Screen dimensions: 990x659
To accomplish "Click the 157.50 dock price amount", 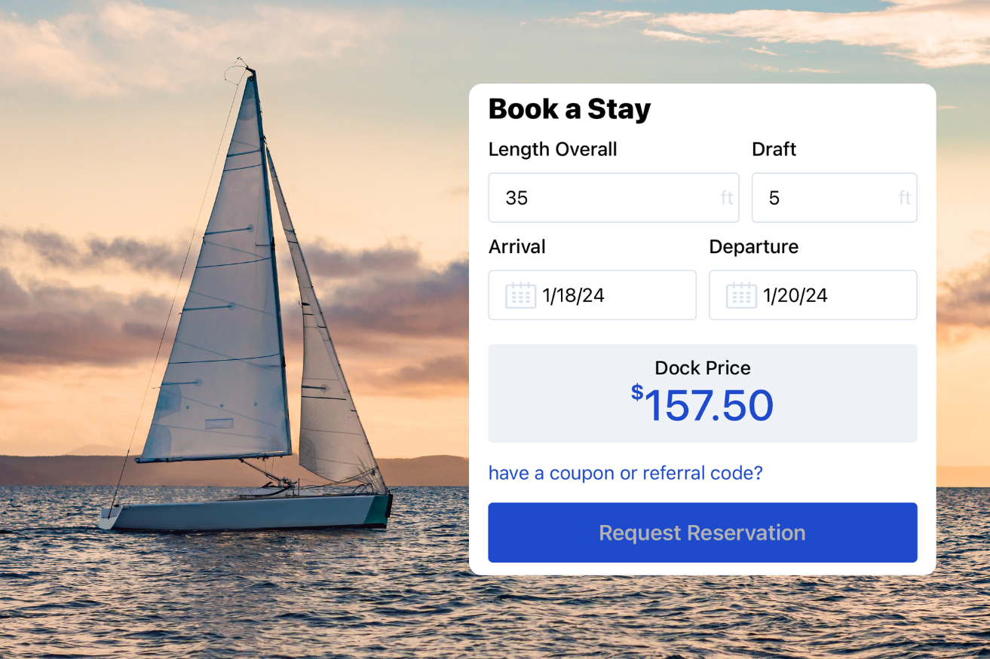I will (x=709, y=406).
